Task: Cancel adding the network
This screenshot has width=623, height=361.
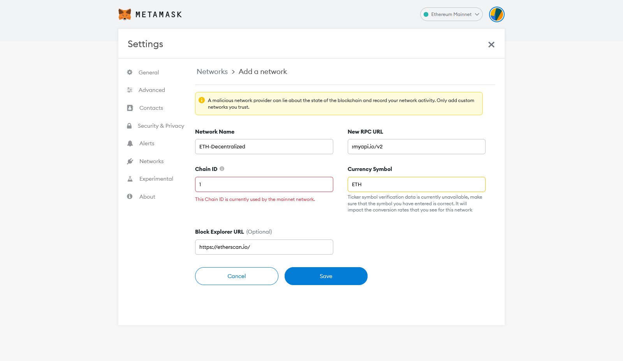Action: click(x=237, y=276)
